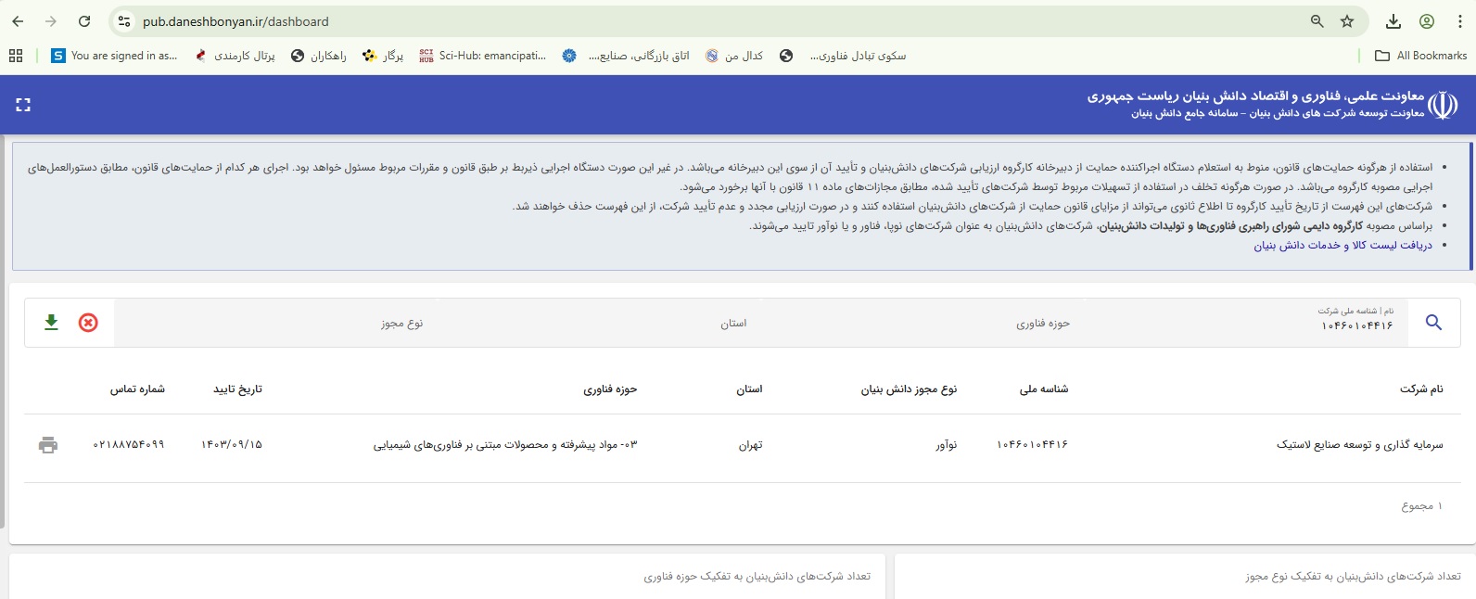The width and height of the screenshot is (1476, 599).
Task: Click the blue search magnifier icon
Action: coord(1433,323)
